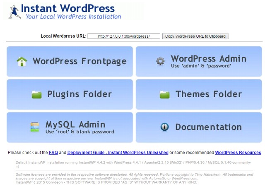
Task: Click the green folder icon beside Plugins Folder
Action: (36, 94)
